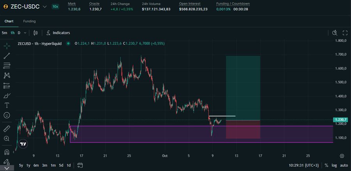351x171 pixels.
Task: Select the Text annotation tool
Action: [7, 105]
